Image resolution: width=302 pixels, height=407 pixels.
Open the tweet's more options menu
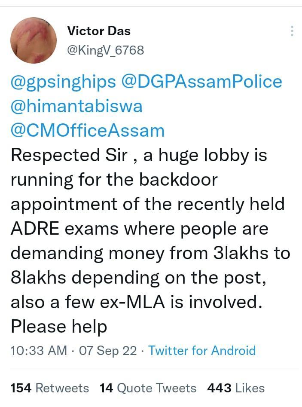tap(292, 31)
